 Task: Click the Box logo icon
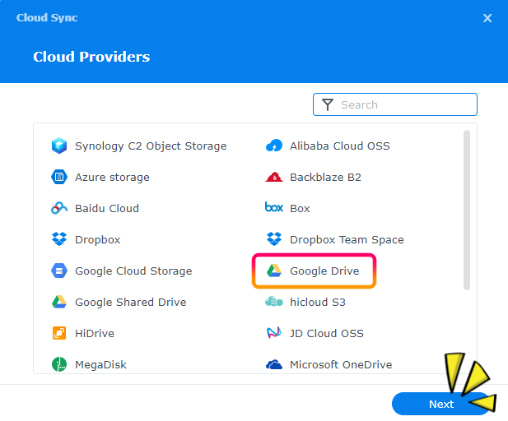click(x=274, y=207)
